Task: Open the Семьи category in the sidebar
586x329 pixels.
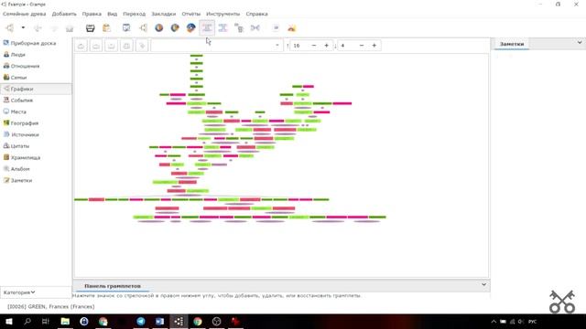Action: pos(36,78)
